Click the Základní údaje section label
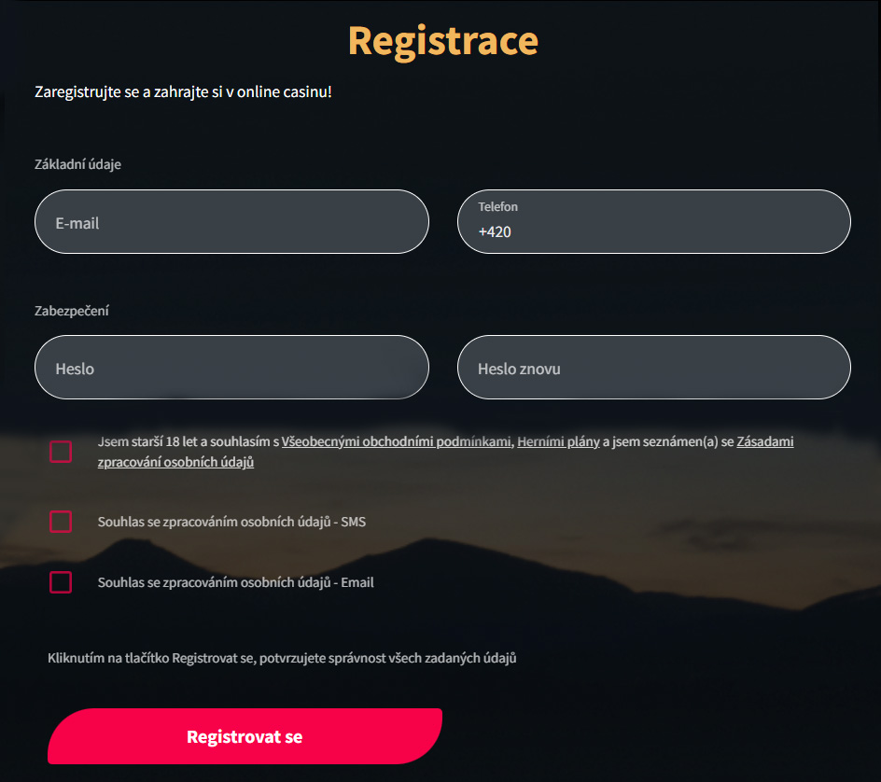This screenshot has width=881, height=782. click(x=77, y=164)
